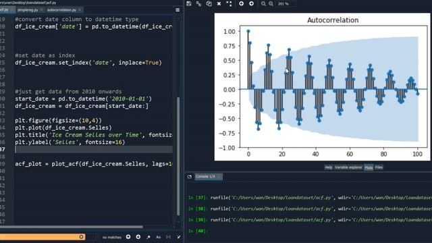Find previous match in editor
The width and height of the screenshot is (432, 243).
128,237
